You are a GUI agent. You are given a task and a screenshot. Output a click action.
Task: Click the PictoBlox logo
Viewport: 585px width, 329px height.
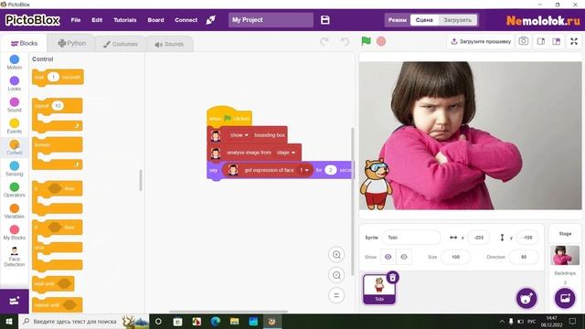tap(33, 20)
